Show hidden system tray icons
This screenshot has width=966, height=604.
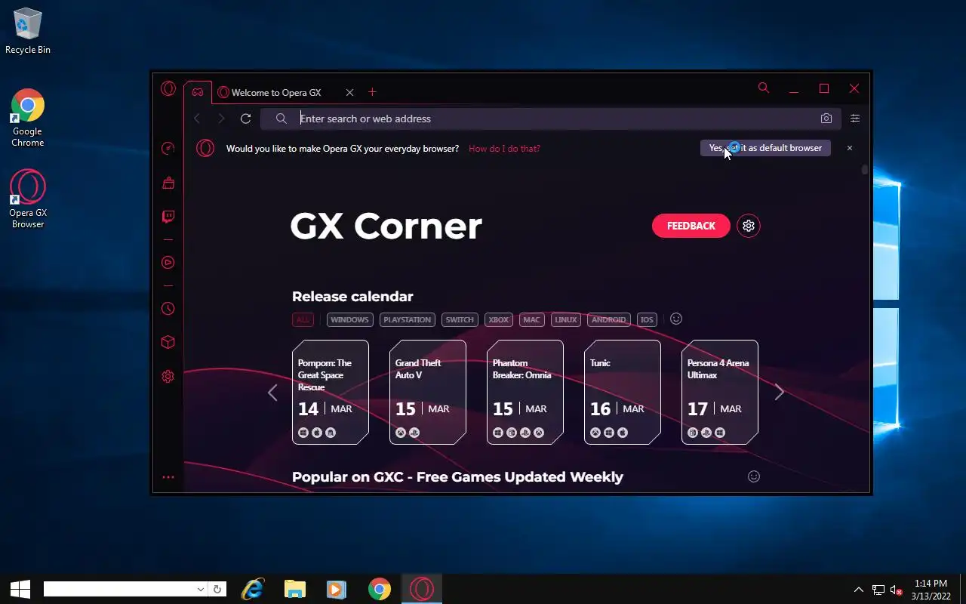pos(858,590)
